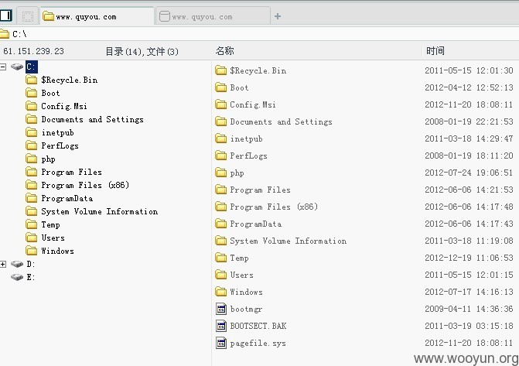Sort by the 时间 column header
Viewport: 519px width, 366px height.
(x=435, y=50)
